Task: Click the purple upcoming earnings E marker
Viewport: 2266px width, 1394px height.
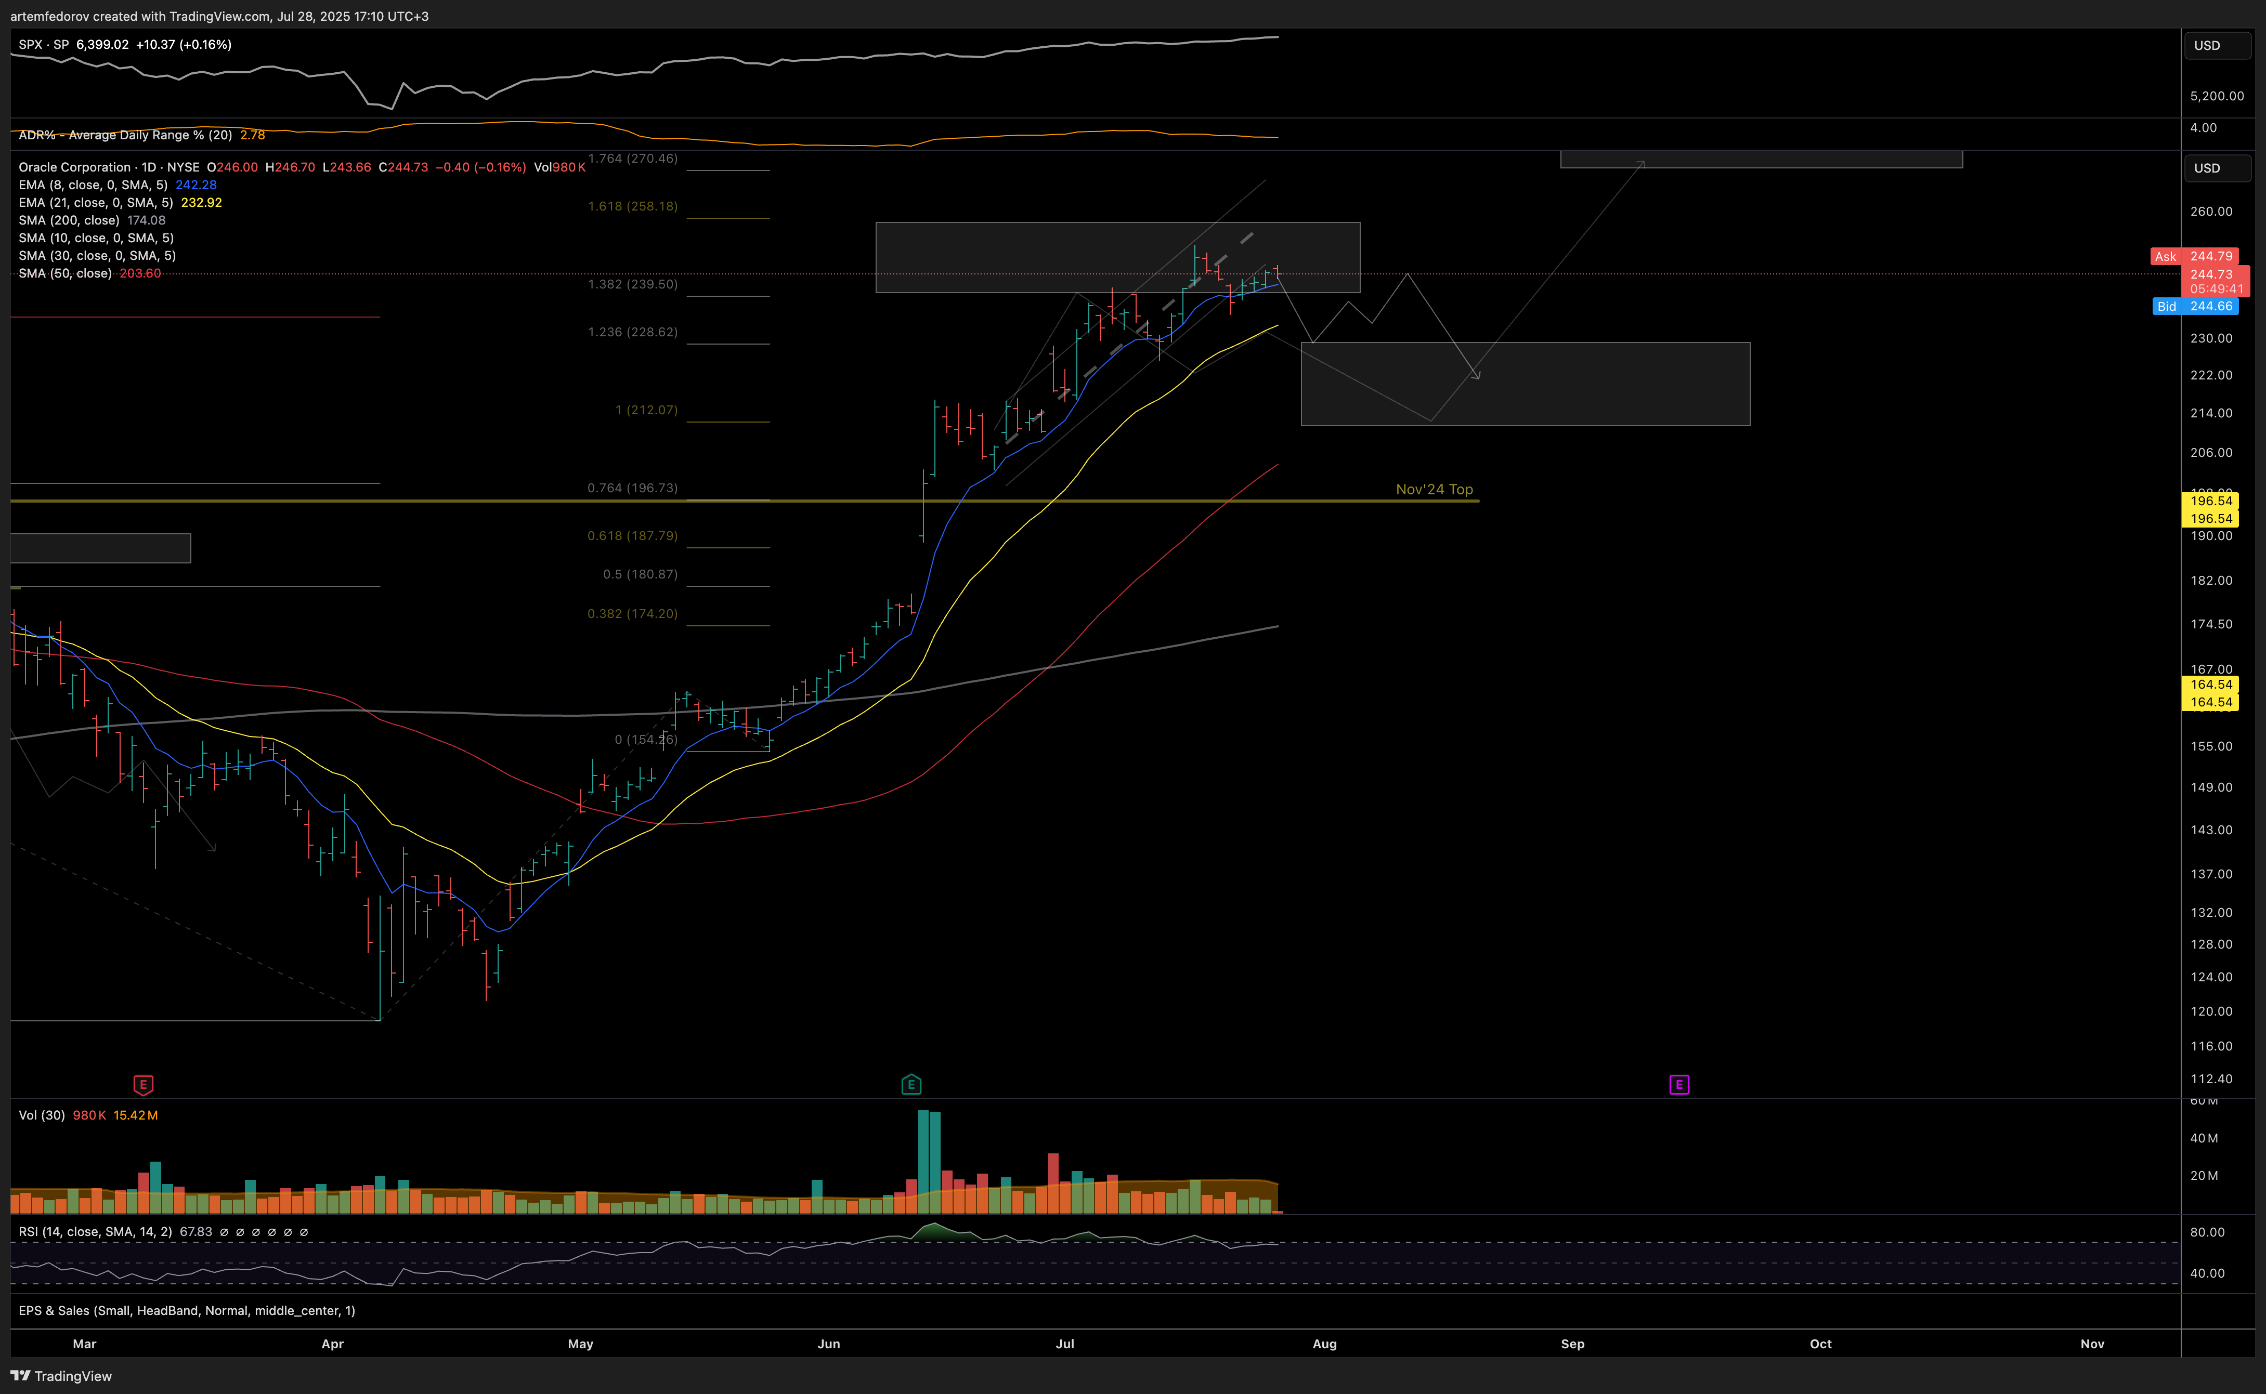Action: (x=1679, y=1084)
